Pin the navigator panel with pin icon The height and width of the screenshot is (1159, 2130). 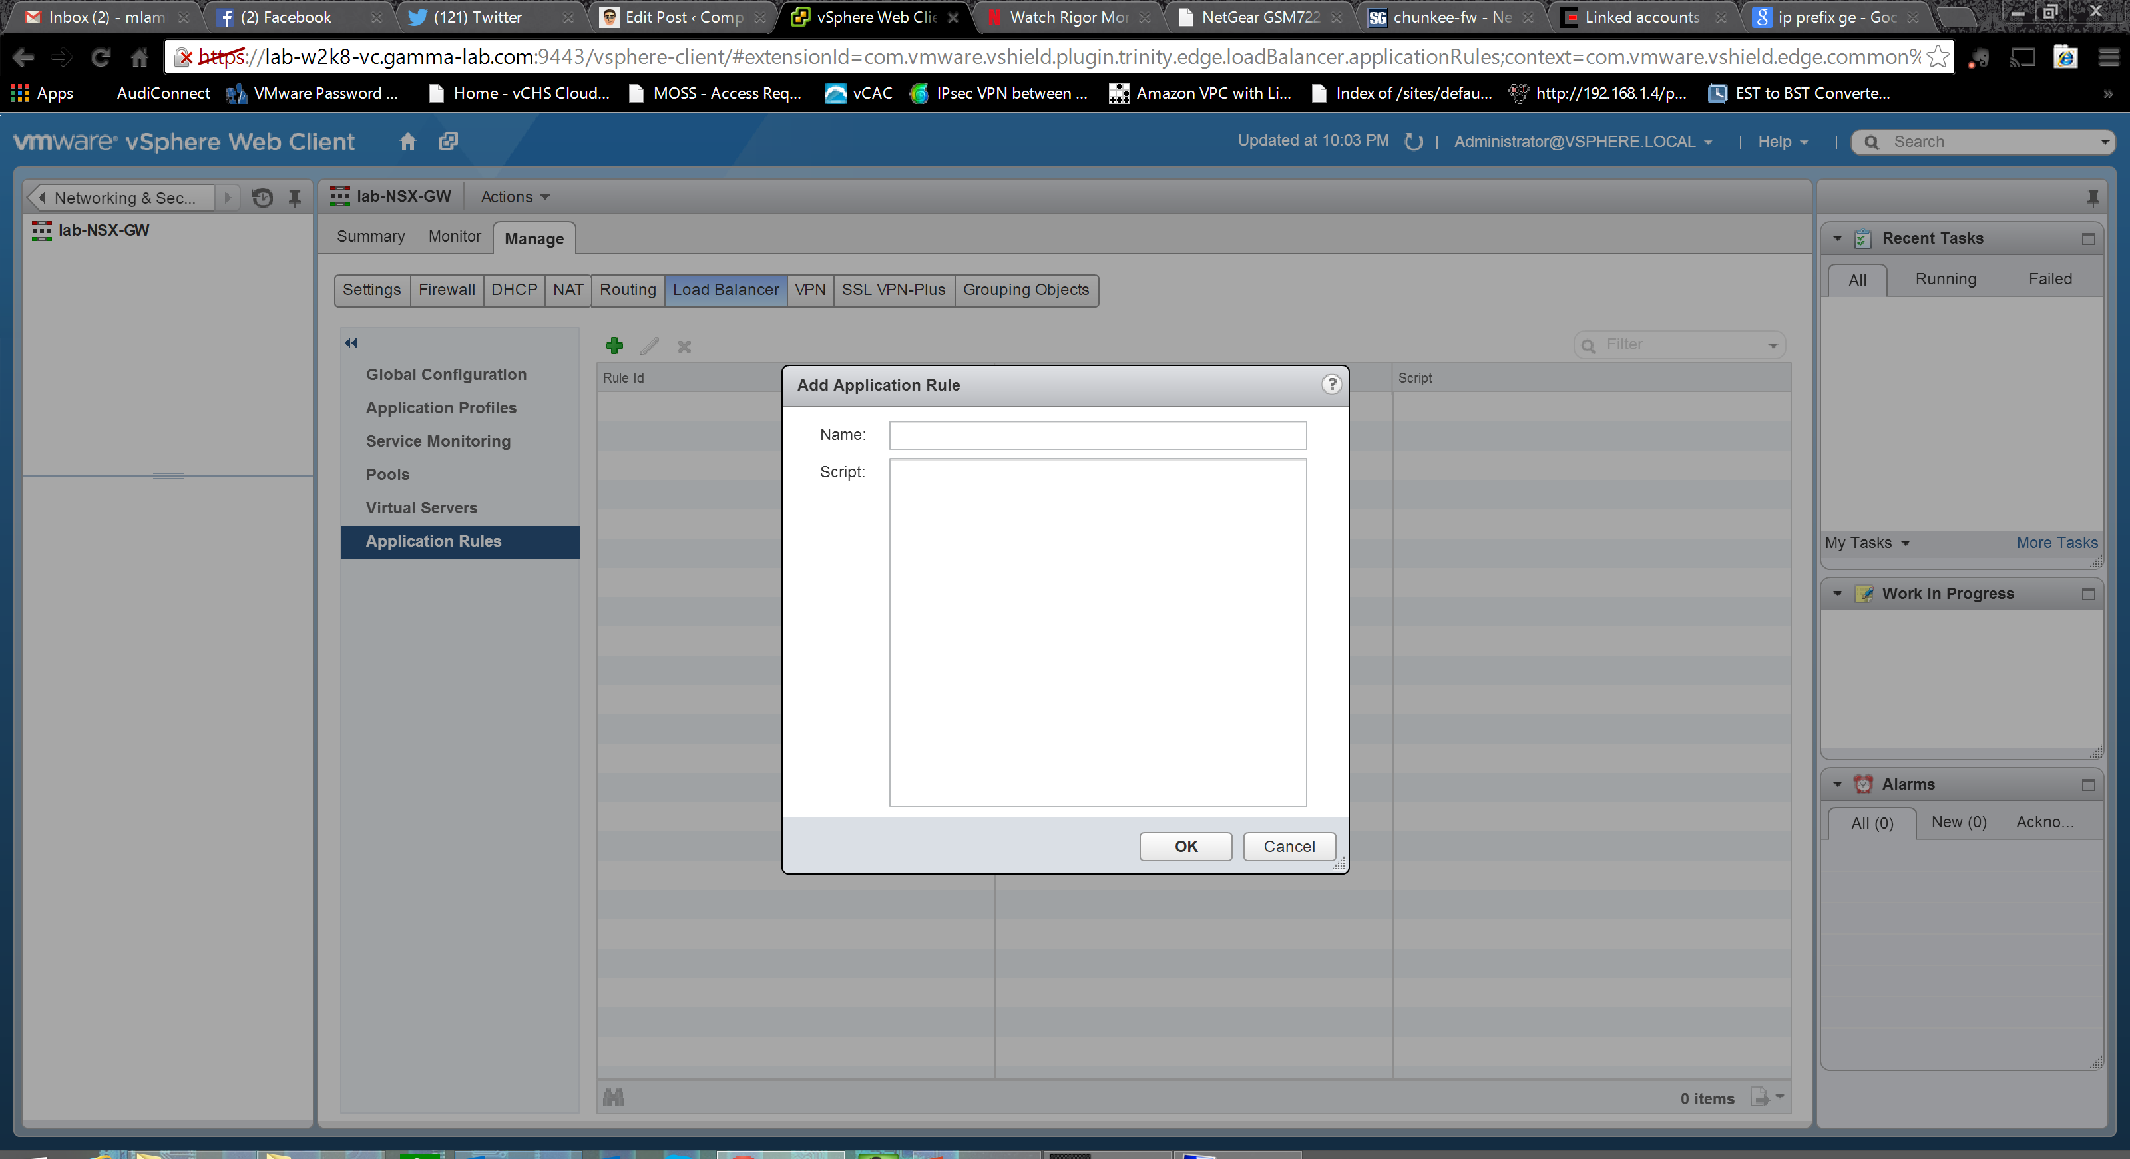[x=294, y=198]
